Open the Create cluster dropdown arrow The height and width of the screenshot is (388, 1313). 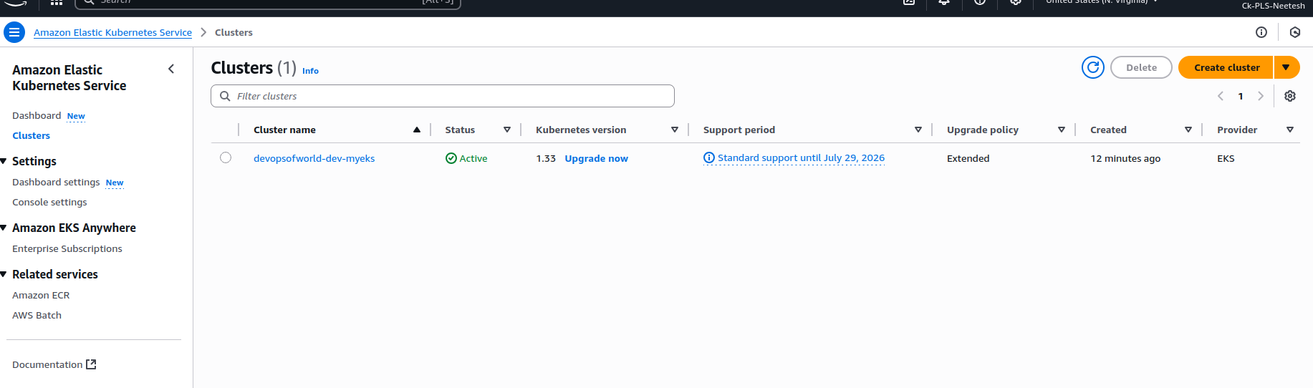click(x=1286, y=67)
